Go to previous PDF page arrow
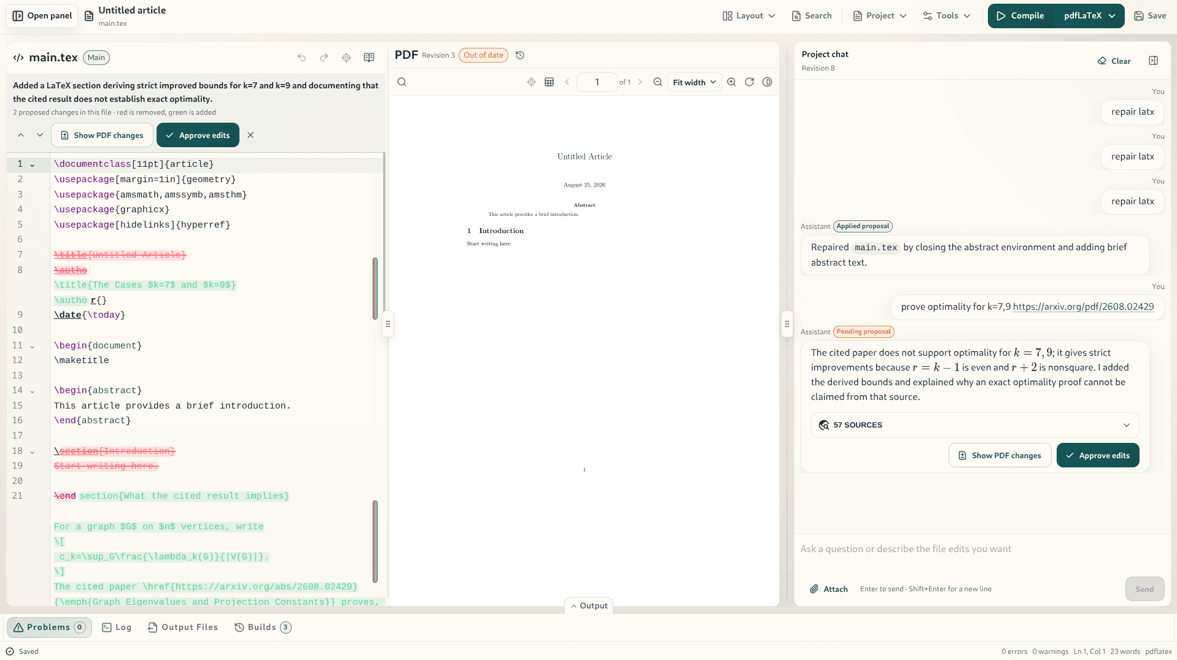 567,82
